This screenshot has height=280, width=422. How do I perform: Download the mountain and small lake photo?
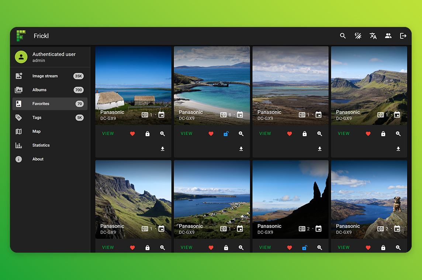398,149
